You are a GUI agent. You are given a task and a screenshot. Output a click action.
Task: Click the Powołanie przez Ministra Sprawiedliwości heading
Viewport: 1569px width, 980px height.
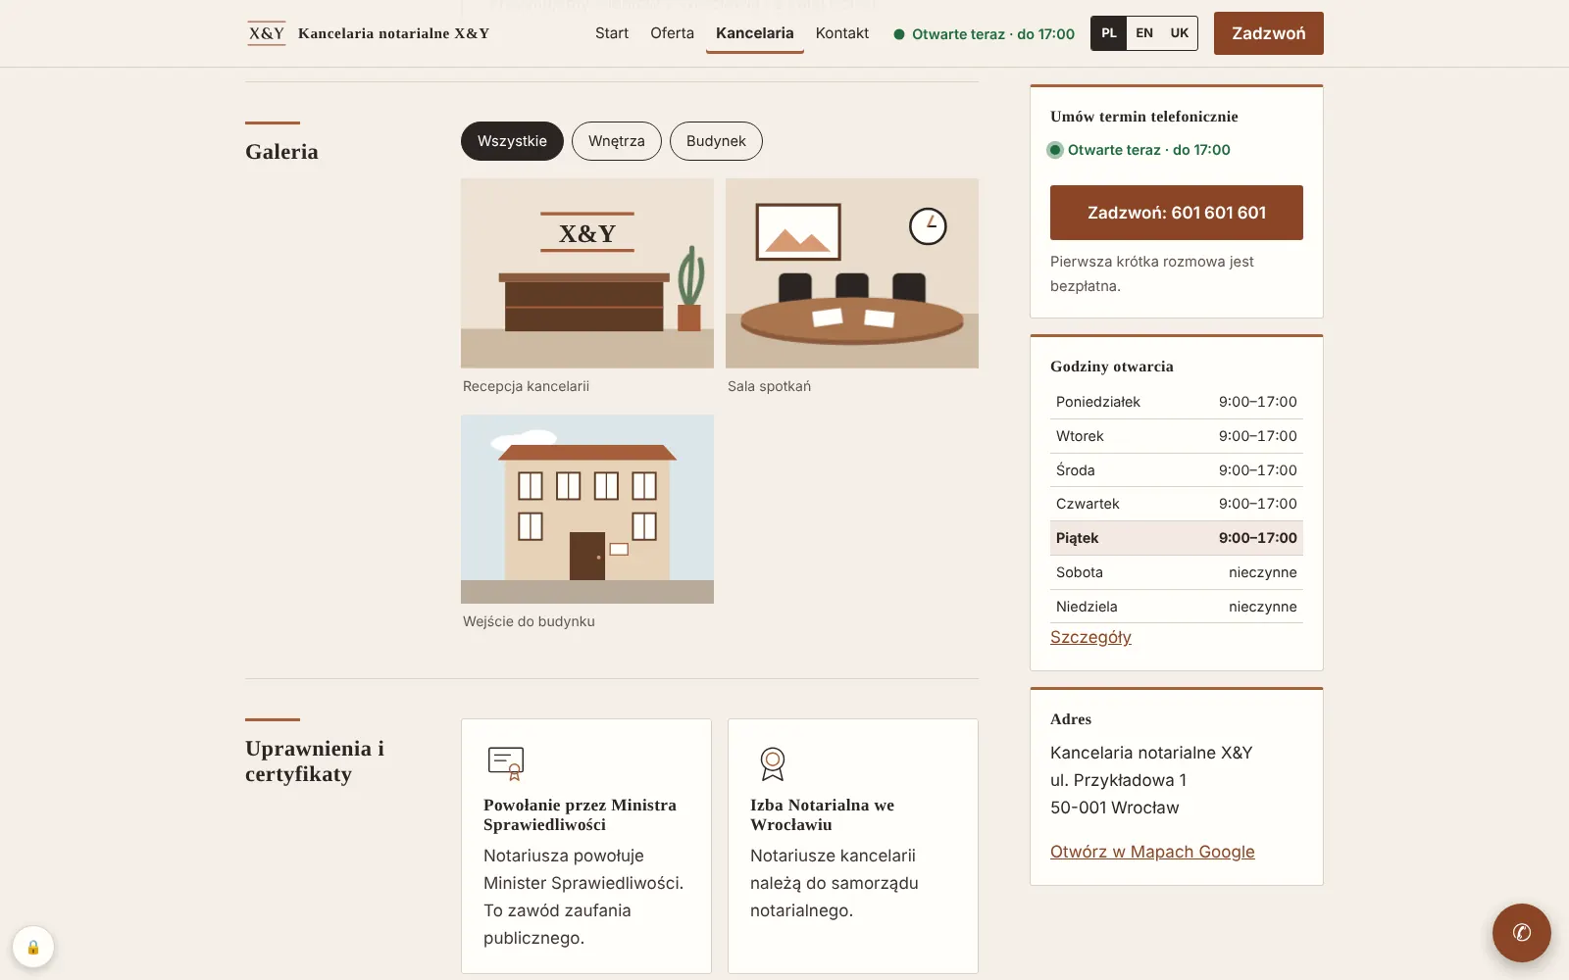[580, 814]
